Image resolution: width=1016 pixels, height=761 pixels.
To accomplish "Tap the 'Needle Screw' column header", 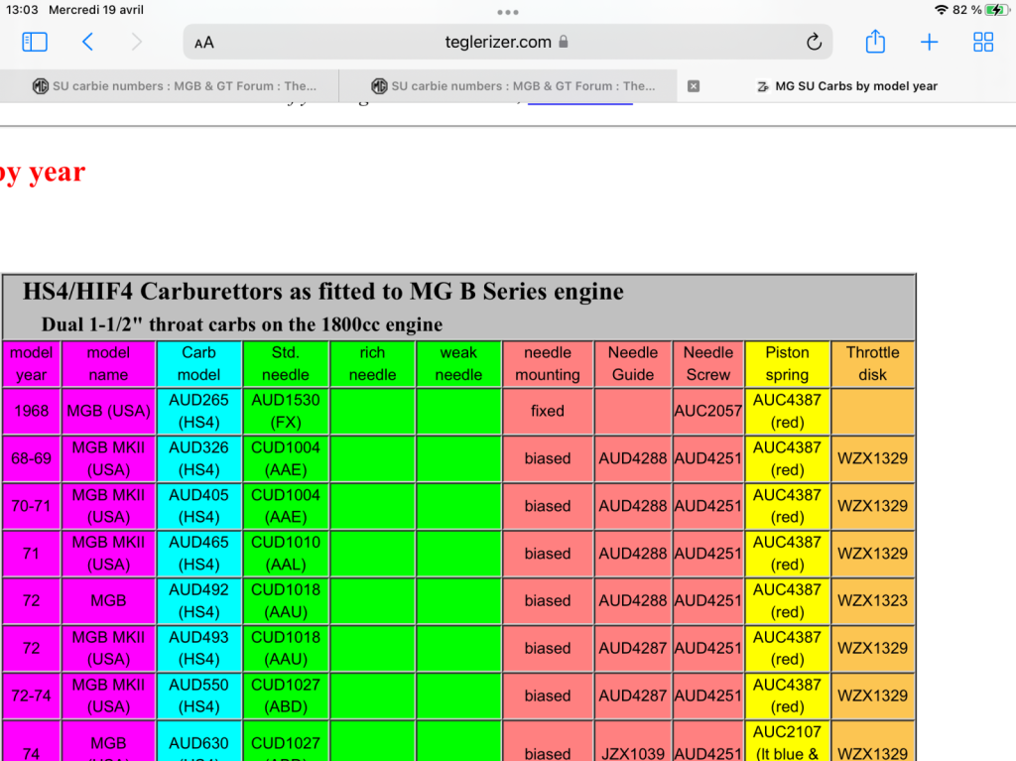I will pos(708,364).
